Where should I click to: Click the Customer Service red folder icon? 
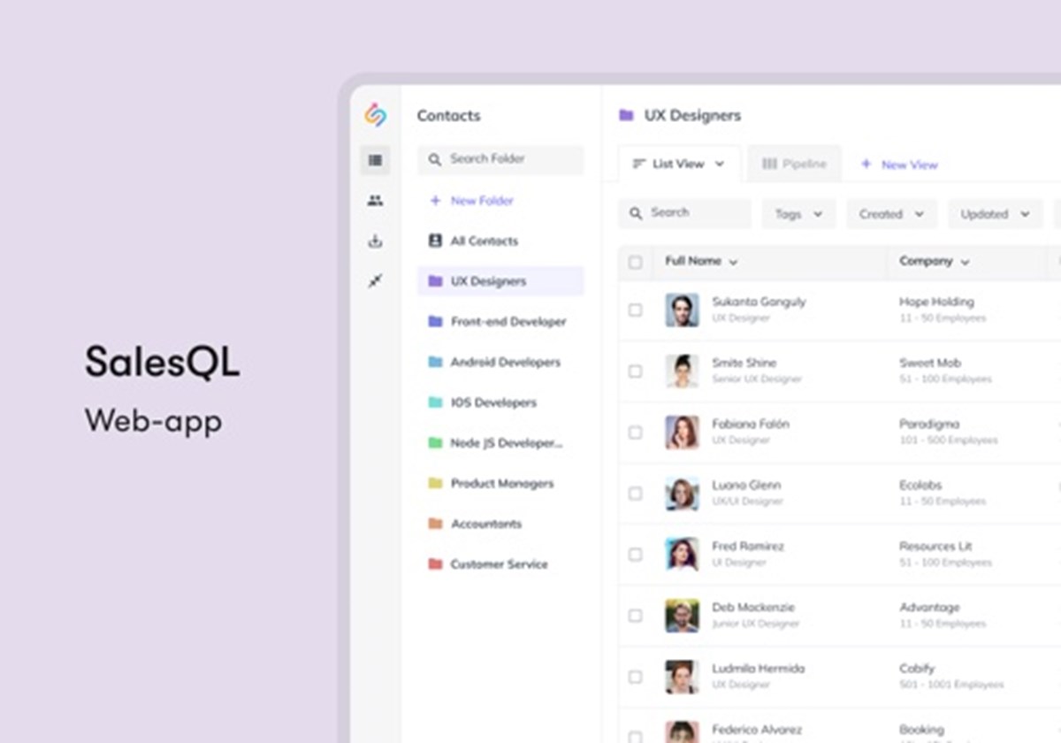pos(435,564)
